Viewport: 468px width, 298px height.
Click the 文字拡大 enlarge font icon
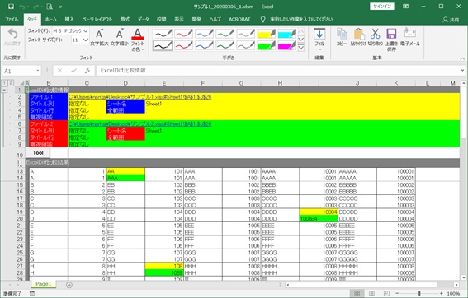pos(99,38)
